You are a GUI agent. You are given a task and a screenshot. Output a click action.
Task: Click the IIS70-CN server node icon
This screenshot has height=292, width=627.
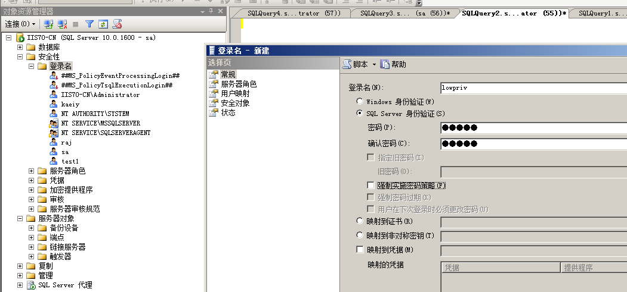[20, 38]
